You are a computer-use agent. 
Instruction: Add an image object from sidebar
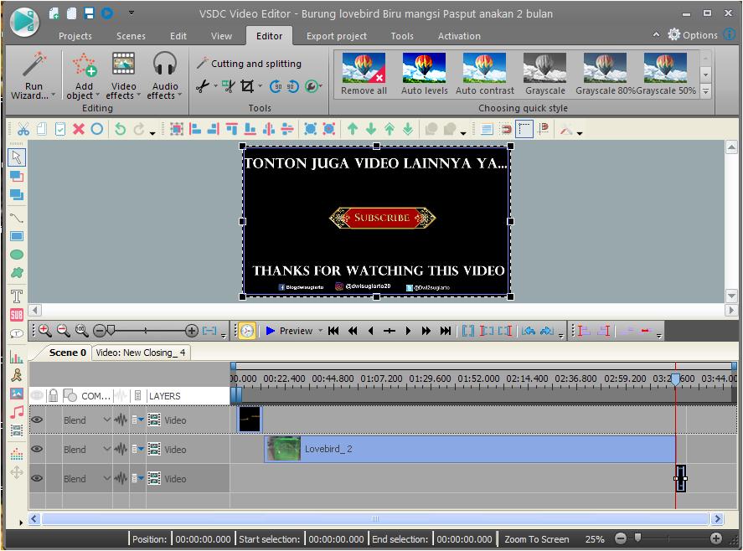click(17, 394)
